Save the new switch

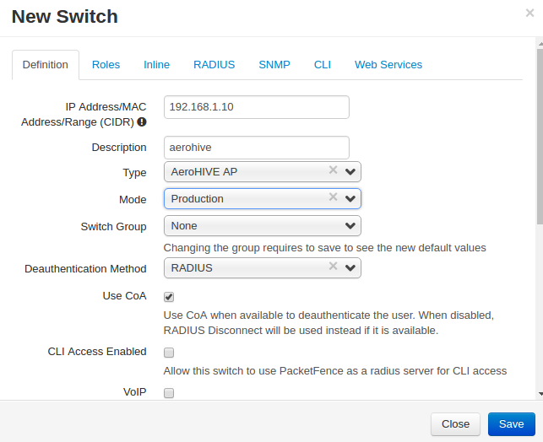click(511, 424)
